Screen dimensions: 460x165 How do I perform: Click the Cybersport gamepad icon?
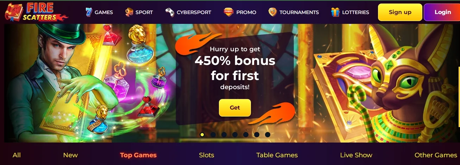[170, 12]
